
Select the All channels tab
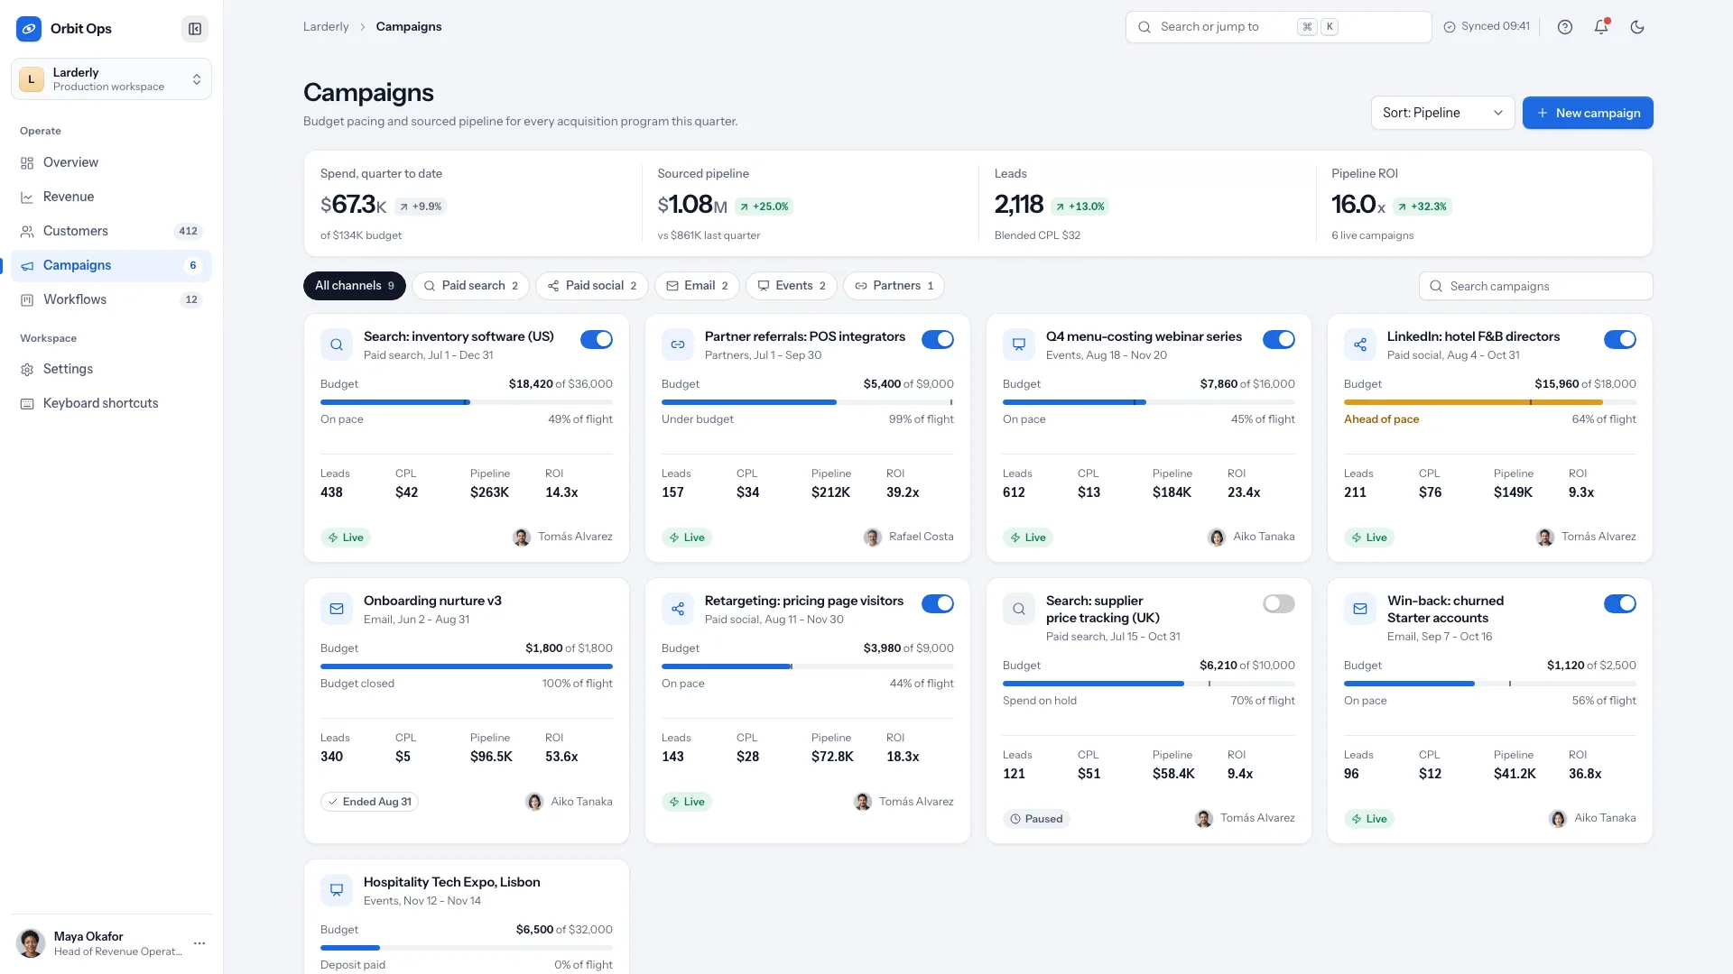click(x=355, y=286)
